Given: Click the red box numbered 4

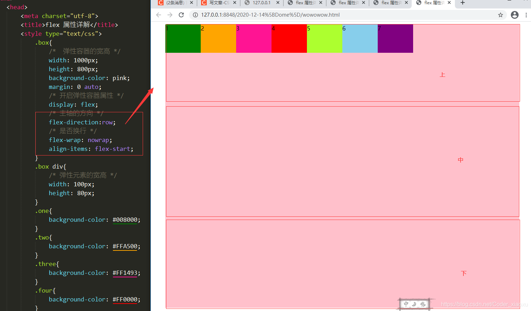Looking at the screenshot, I should pyautogui.click(x=289, y=39).
